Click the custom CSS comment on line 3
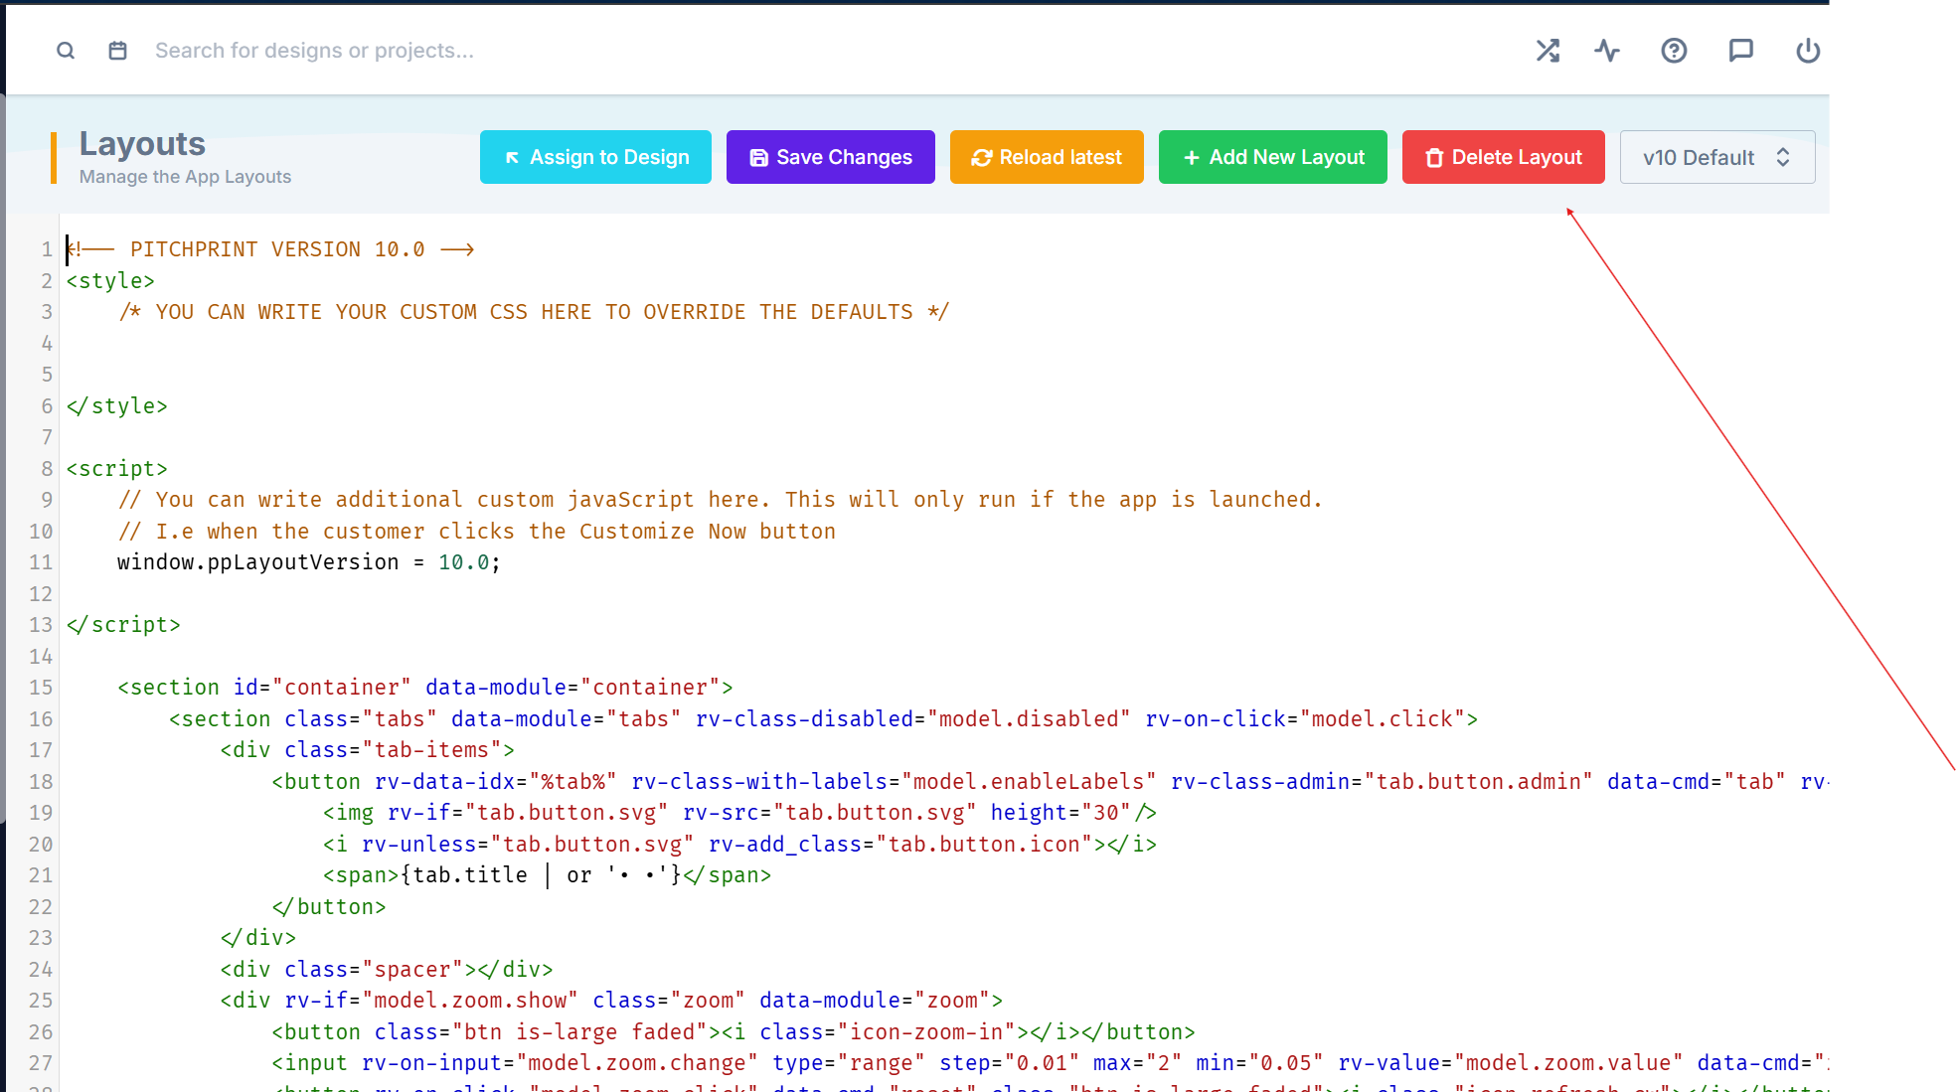 click(x=534, y=312)
